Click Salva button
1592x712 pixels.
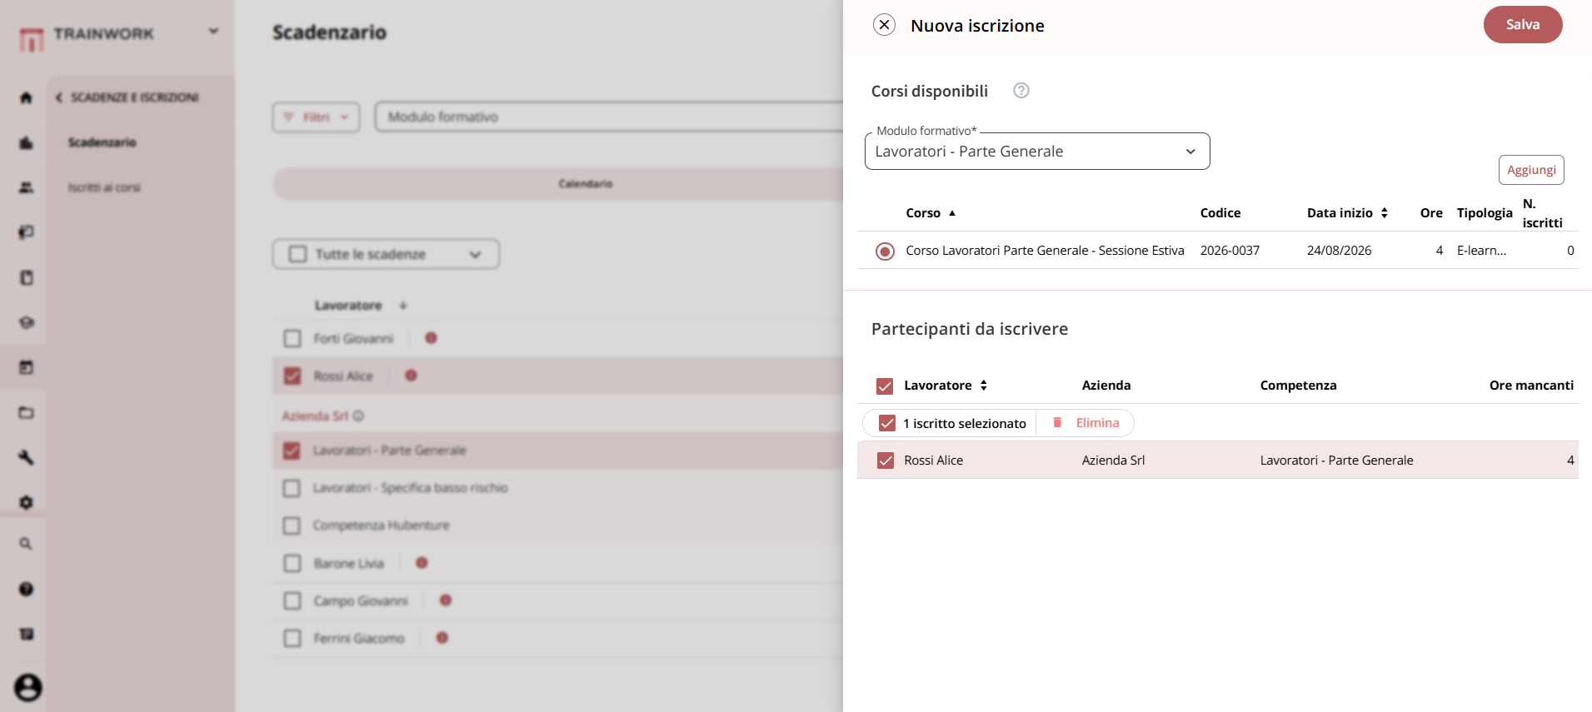click(1523, 25)
